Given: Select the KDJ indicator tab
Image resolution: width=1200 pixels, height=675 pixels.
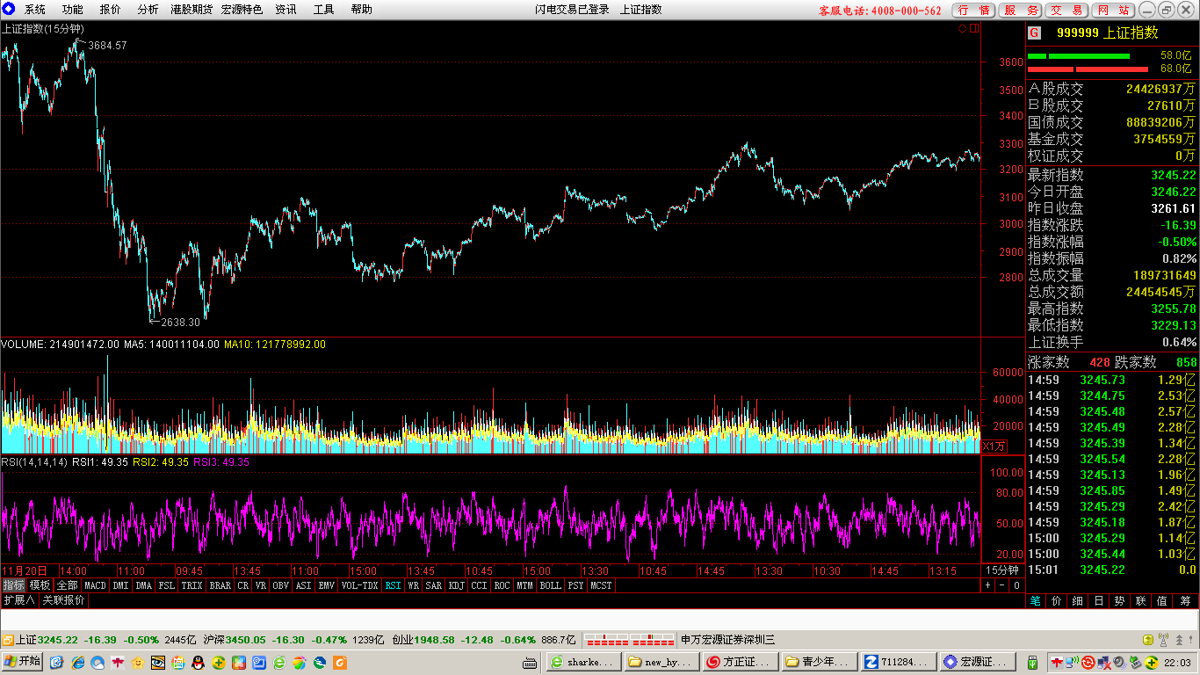Looking at the screenshot, I should click(x=457, y=584).
